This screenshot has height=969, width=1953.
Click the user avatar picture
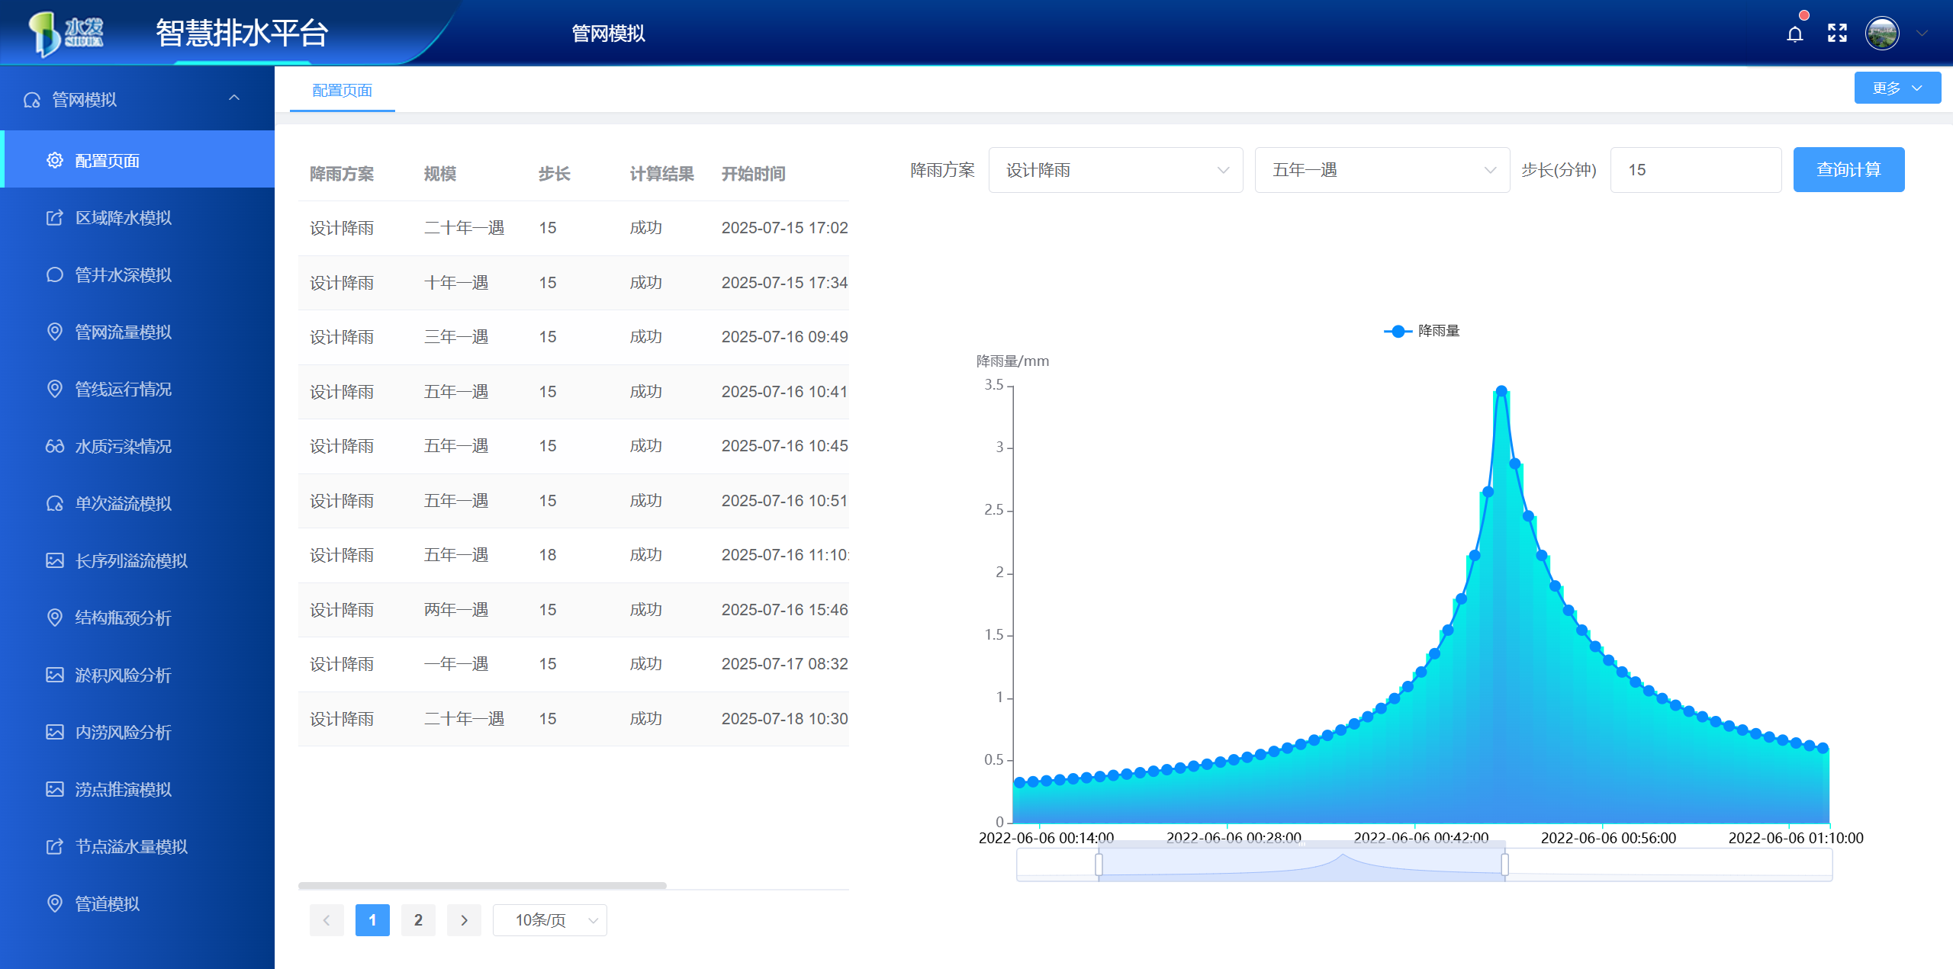1881,34
